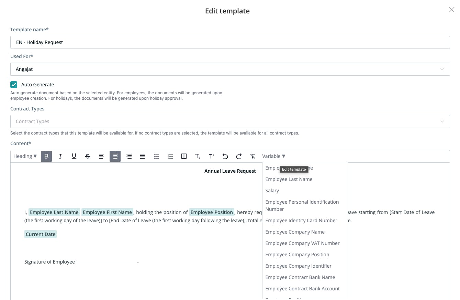
Task: Insert subscript text
Action: tap(198, 156)
